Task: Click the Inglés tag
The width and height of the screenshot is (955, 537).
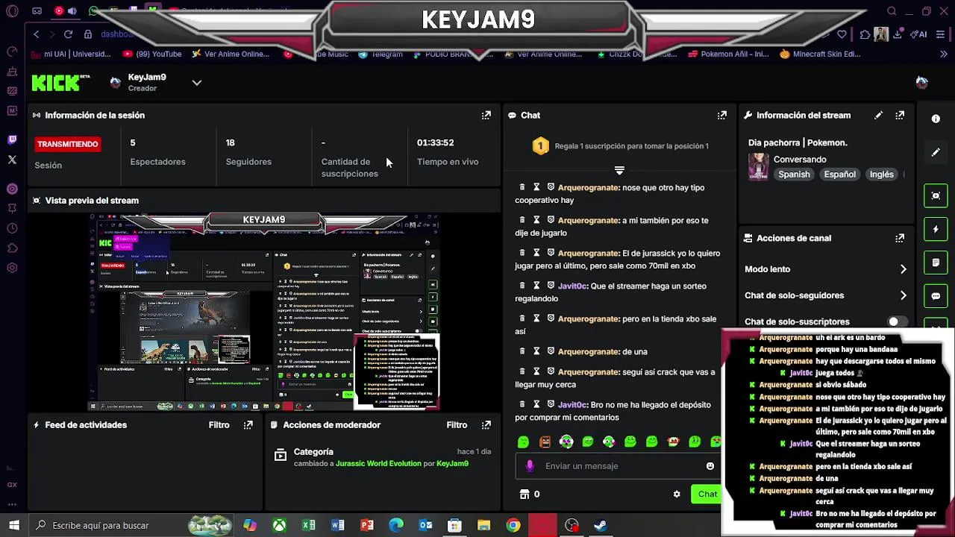Action: coord(881,175)
